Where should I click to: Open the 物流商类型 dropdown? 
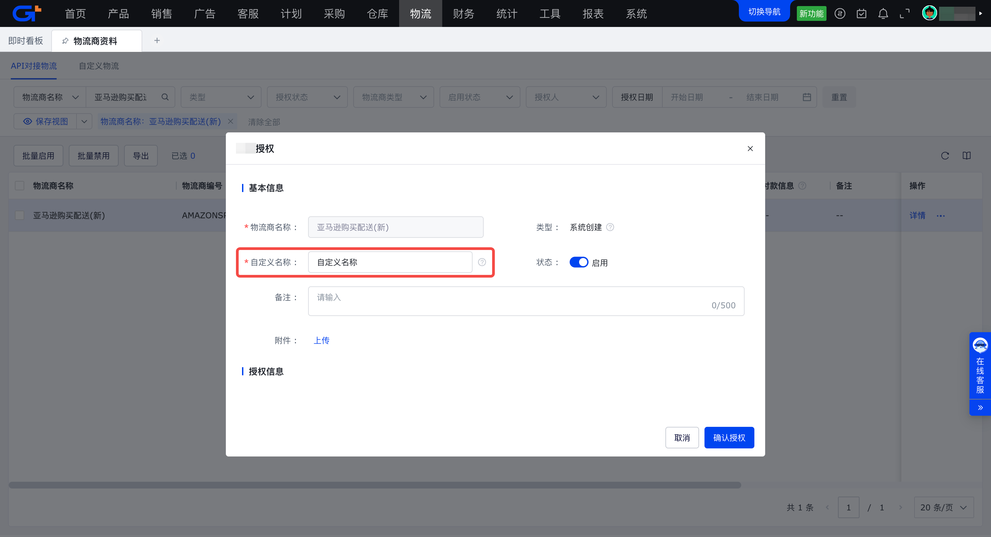click(394, 97)
